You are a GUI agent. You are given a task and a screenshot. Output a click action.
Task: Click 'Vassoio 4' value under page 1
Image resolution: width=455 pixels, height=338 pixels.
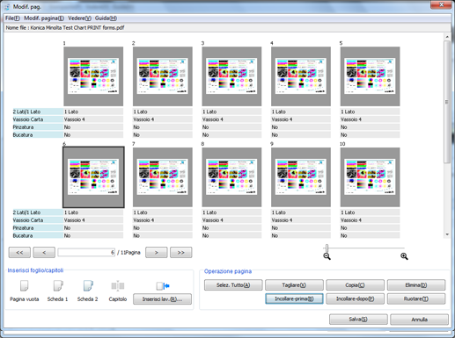coord(93,119)
